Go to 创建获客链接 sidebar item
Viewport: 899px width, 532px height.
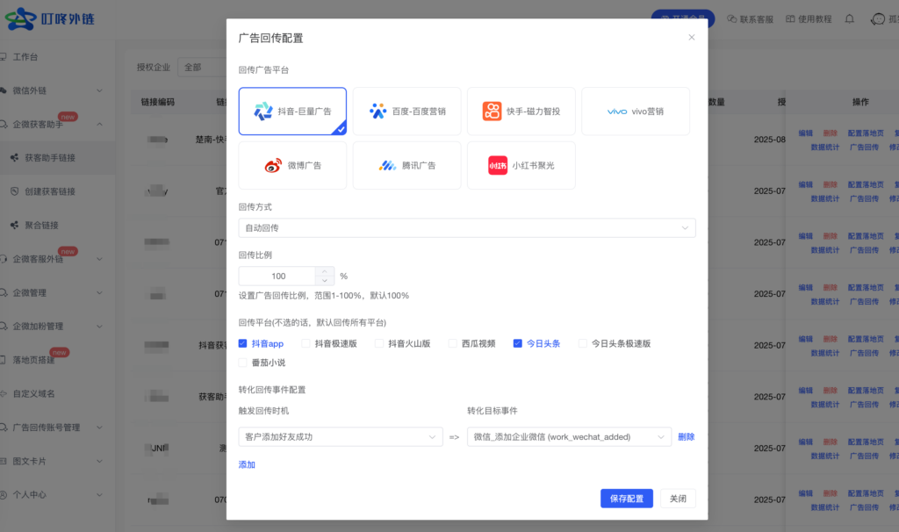pos(49,191)
